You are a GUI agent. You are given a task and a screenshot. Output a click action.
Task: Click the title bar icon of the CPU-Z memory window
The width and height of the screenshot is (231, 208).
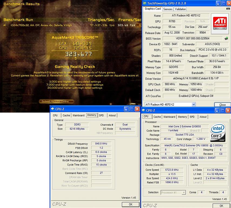(53, 109)
